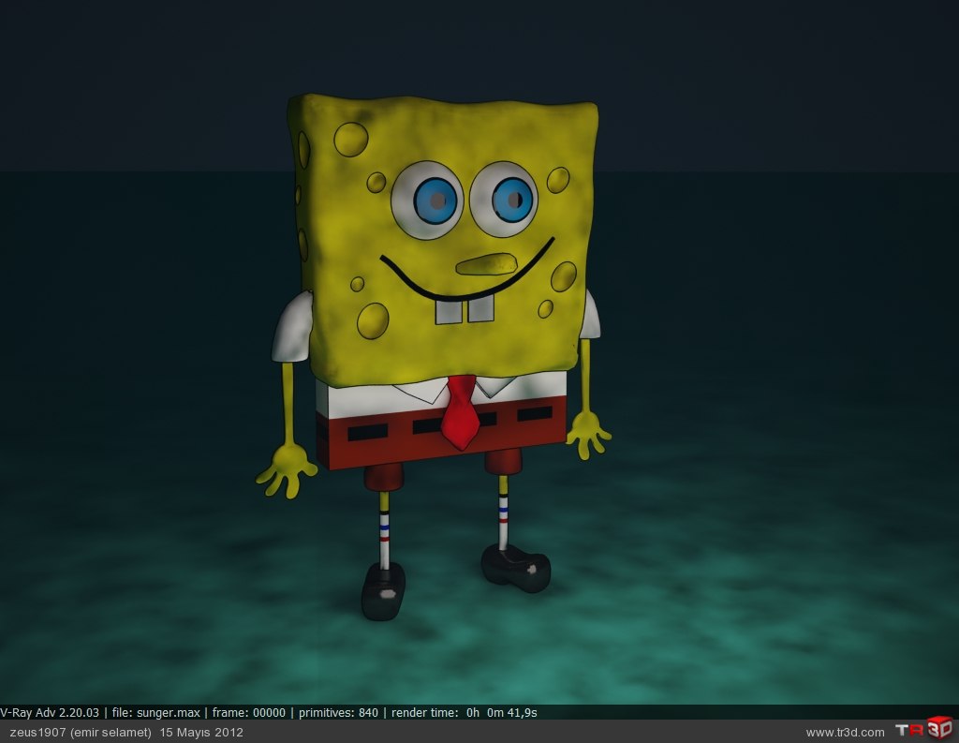Click the render time 0h 0m 41,9s text

pos(465,712)
